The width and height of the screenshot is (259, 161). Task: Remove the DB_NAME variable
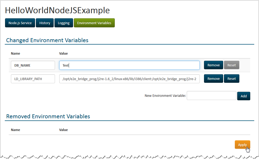(213, 65)
